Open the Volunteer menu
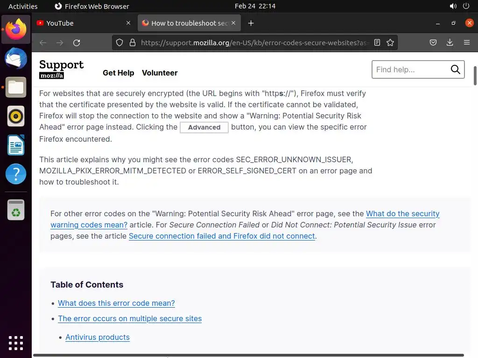Image resolution: width=478 pixels, height=358 pixels. (x=160, y=73)
